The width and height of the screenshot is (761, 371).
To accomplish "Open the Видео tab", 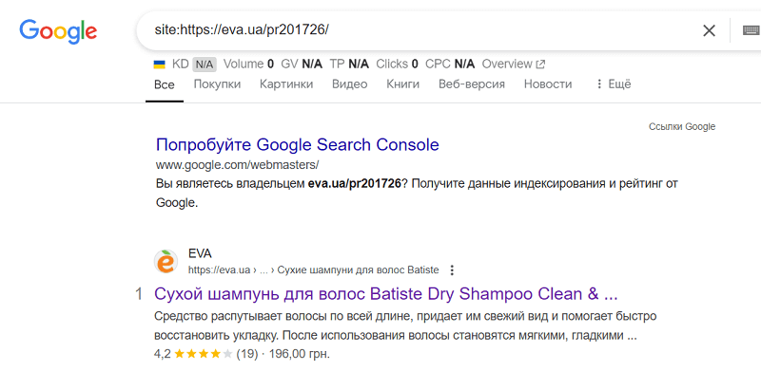I will tap(349, 84).
